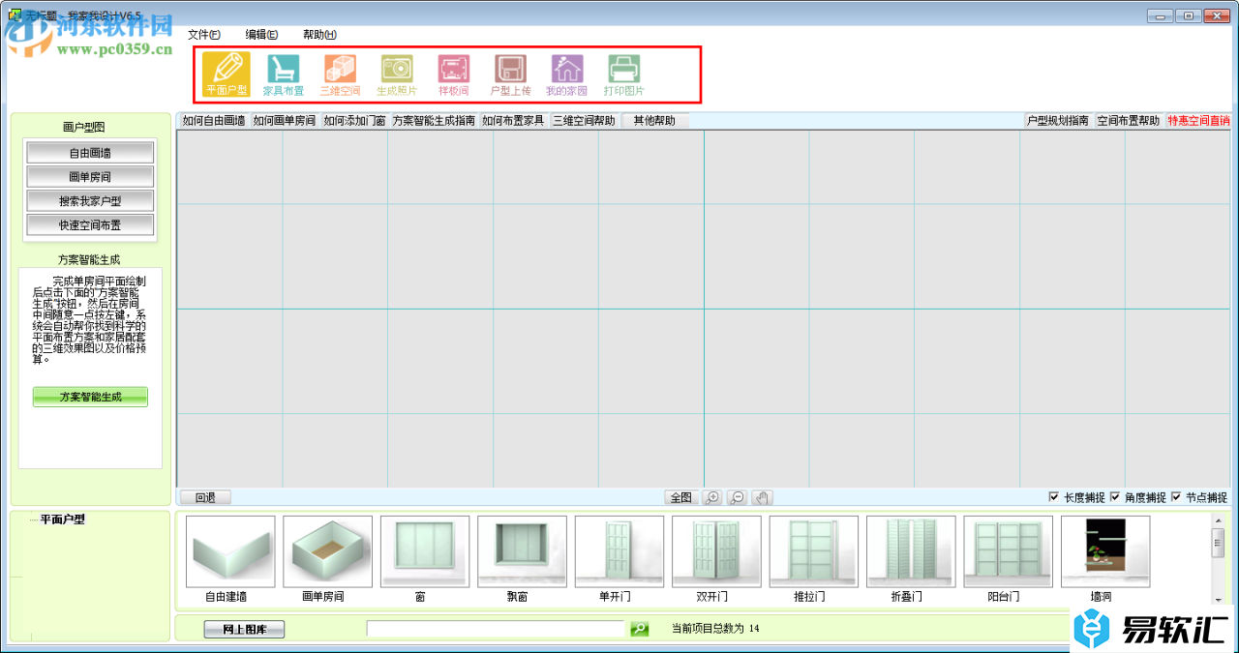The width and height of the screenshot is (1239, 653).
Task: Toggle the 节点捕捉 node snap checkbox
Action: coord(1176,497)
